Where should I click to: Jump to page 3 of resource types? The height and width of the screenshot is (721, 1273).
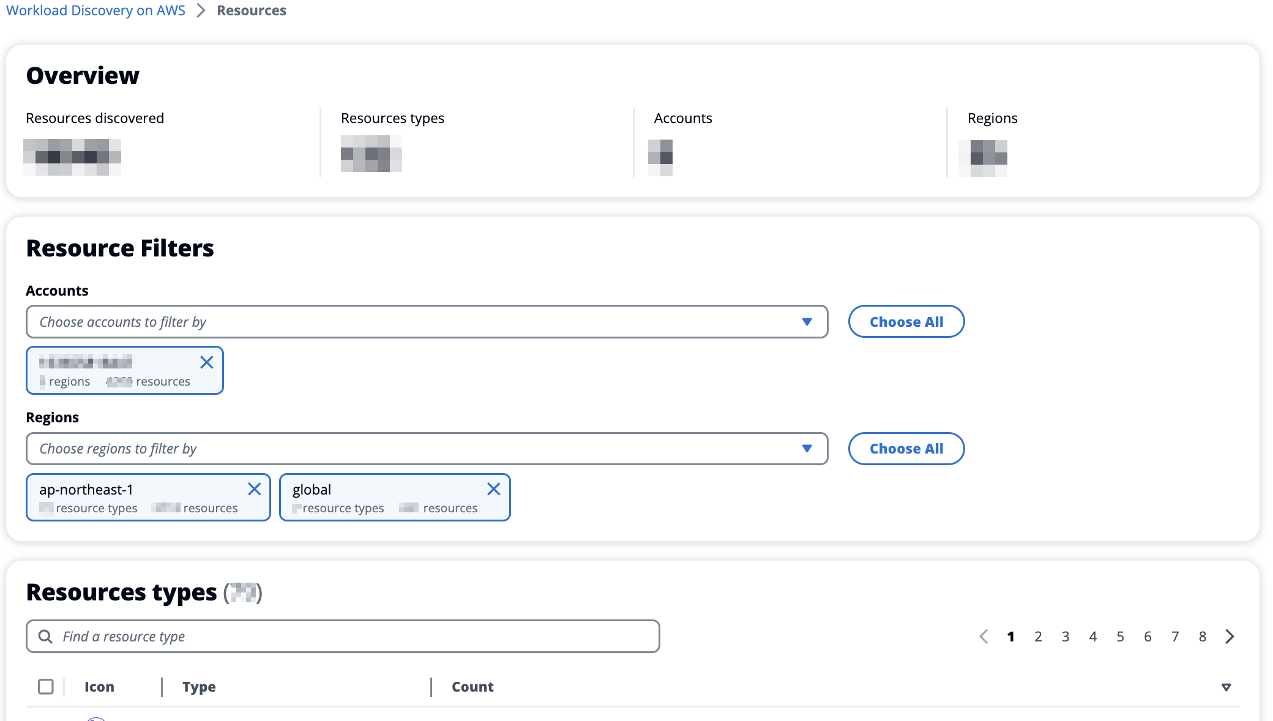[1066, 637]
